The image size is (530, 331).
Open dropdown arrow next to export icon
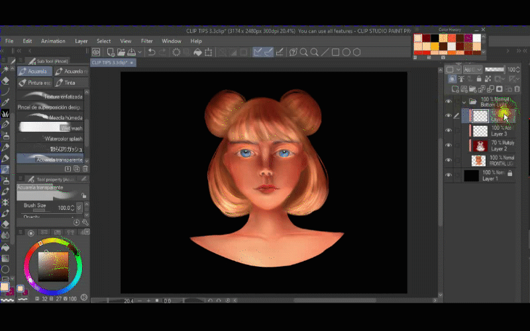(139, 52)
